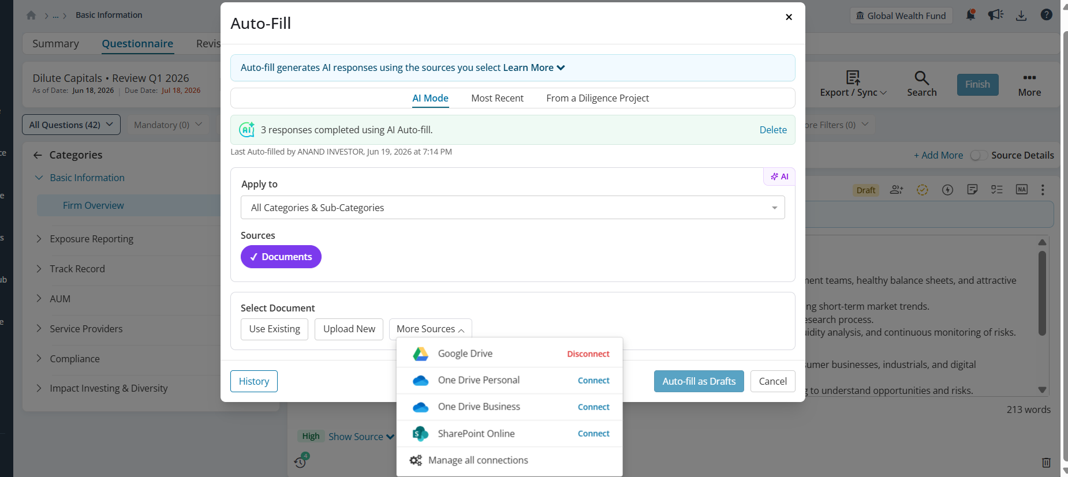Open Auto-Fill History
This screenshot has height=477, width=1068.
[x=254, y=381]
